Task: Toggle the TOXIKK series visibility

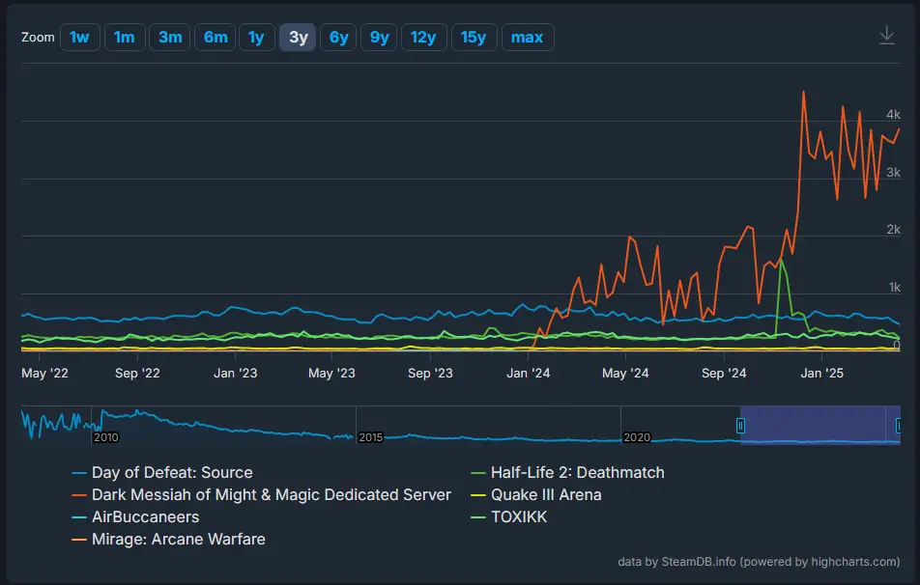Action: [520, 516]
